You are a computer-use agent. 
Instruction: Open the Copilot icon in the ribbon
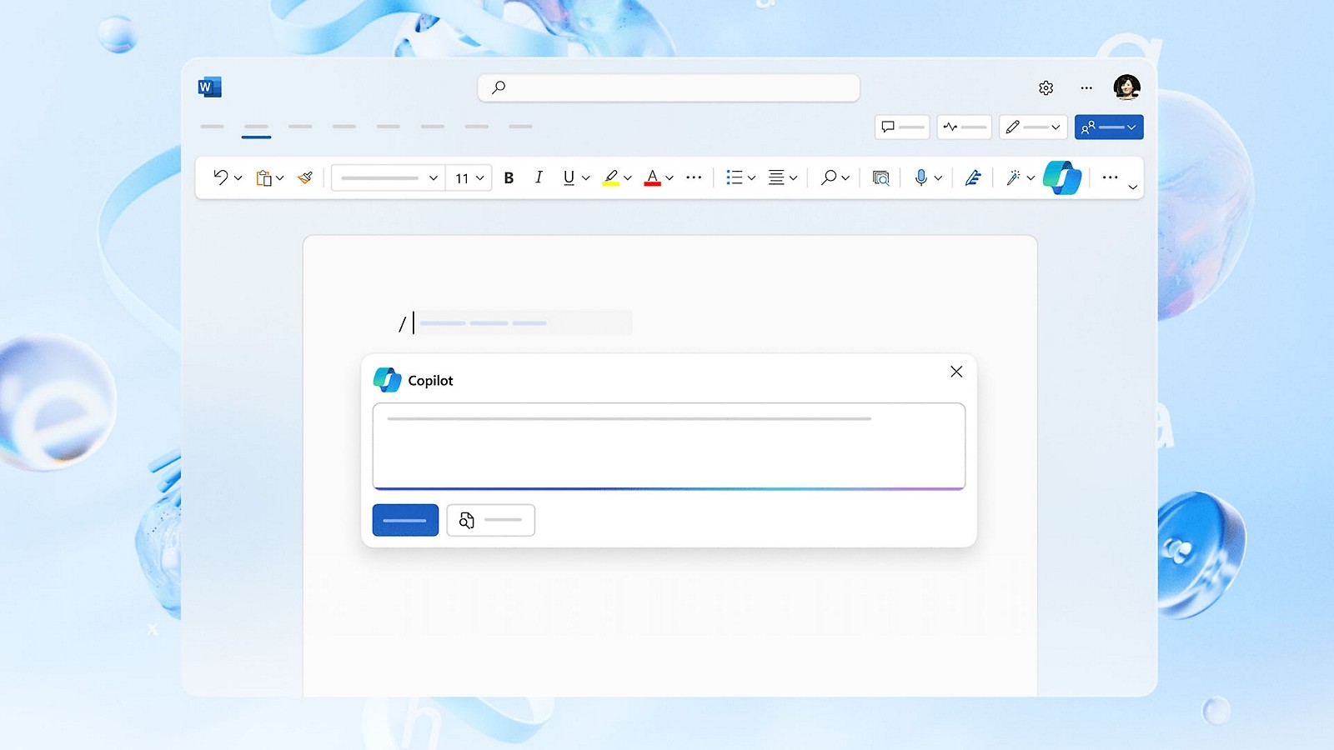[1063, 177]
